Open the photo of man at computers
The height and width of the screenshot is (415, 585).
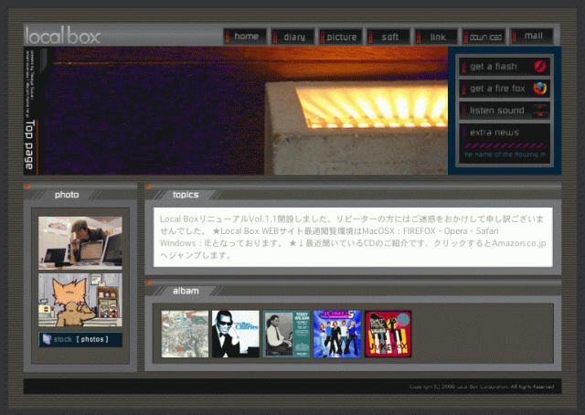[x=80, y=242]
